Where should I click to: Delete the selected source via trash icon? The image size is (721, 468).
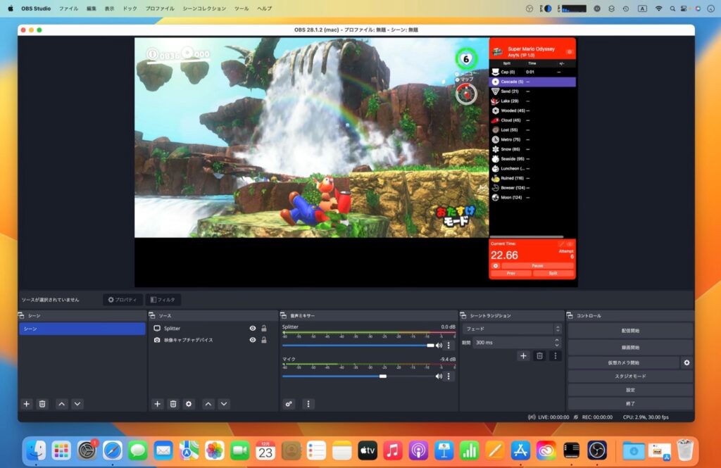coord(173,404)
